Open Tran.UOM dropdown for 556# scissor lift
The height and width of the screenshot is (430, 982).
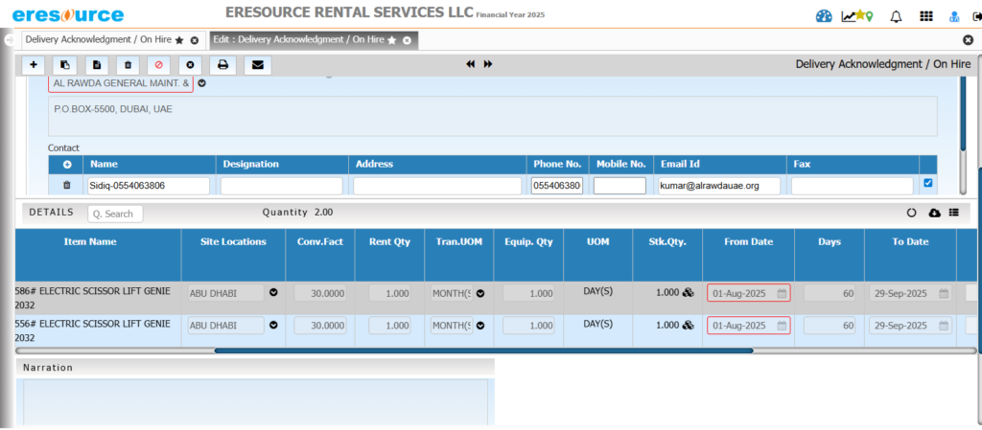click(x=480, y=326)
